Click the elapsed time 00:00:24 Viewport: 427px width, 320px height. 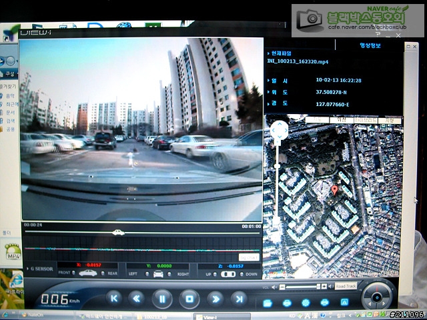point(33,225)
